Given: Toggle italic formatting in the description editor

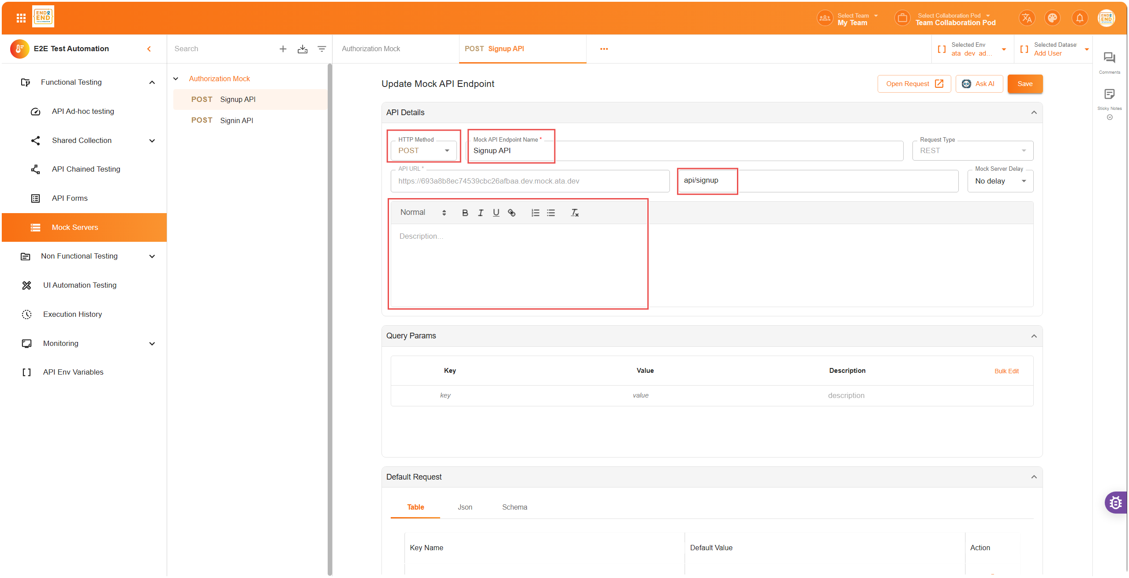Looking at the screenshot, I should [480, 213].
